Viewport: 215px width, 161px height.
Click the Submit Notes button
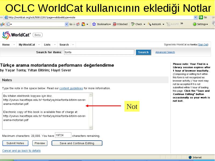[15, 143]
